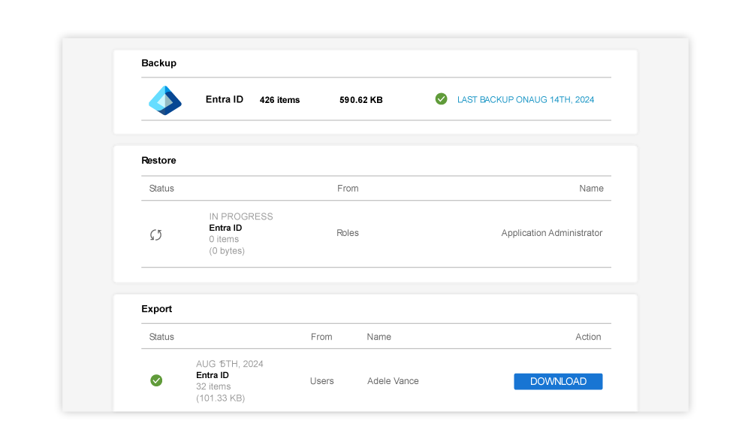The height and width of the screenshot is (448, 751).
Task: Click the 'Roles' cell in Restore table
Action: coord(348,233)
